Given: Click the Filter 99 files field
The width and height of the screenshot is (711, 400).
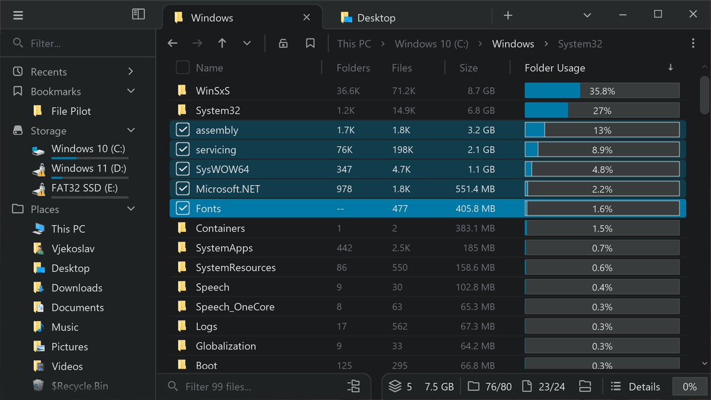Looking at the screenshot, I should click(x=255, y=386).
